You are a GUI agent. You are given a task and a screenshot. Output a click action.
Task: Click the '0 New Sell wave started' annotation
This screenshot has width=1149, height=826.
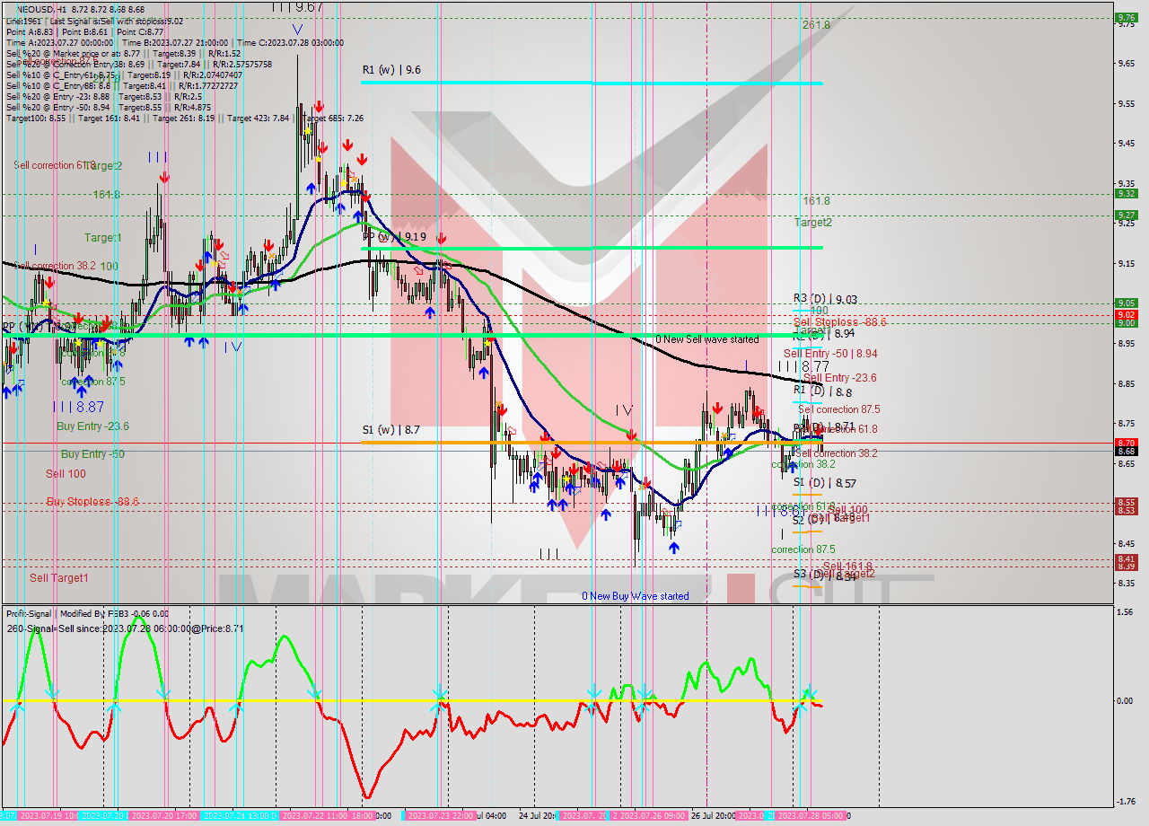pyautogui.click(x=706, y=339)
